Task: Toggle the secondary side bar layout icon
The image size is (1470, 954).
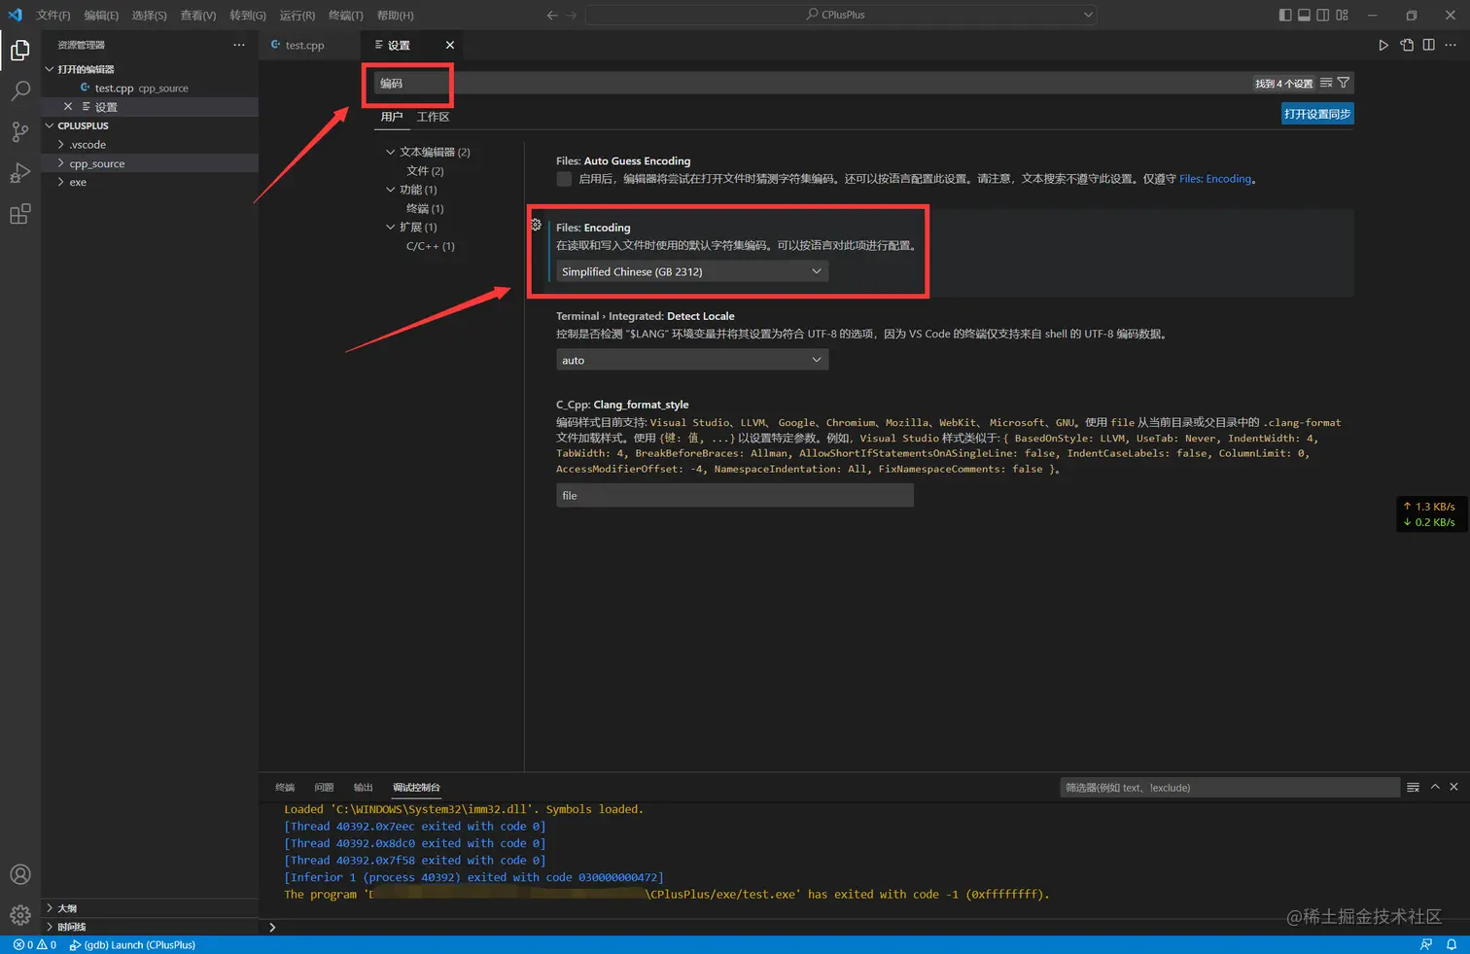Action: pos(1323,15)
